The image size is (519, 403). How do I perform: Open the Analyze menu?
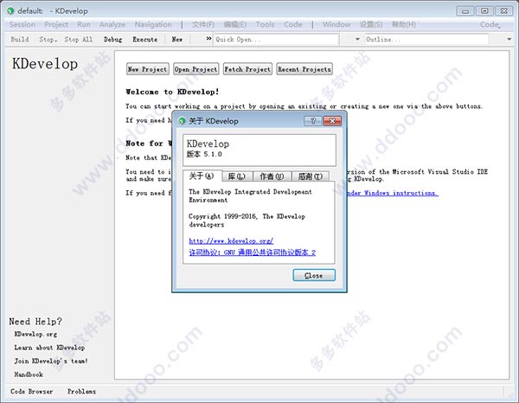pos(112,24)
